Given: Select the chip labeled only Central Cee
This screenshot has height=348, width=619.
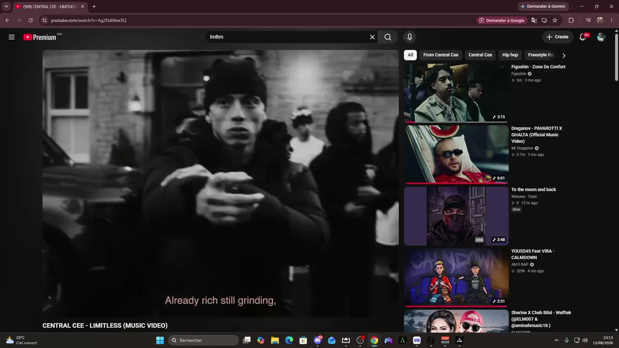Looking at the screenshot, I should coord(480,55).
